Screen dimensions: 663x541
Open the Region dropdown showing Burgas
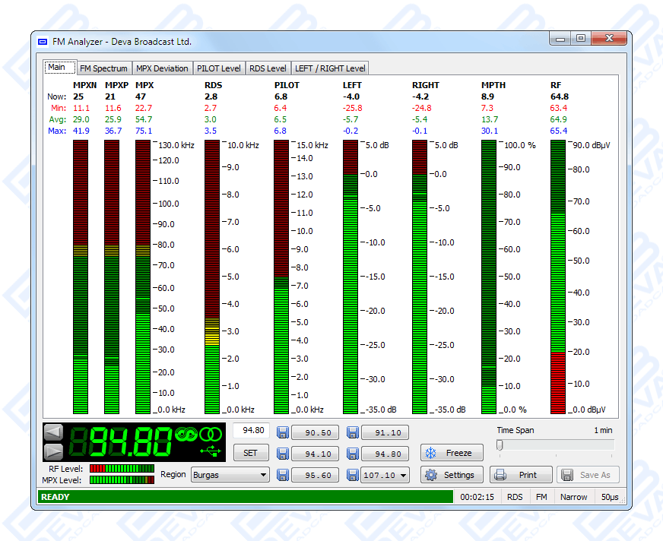pos(230,475)
